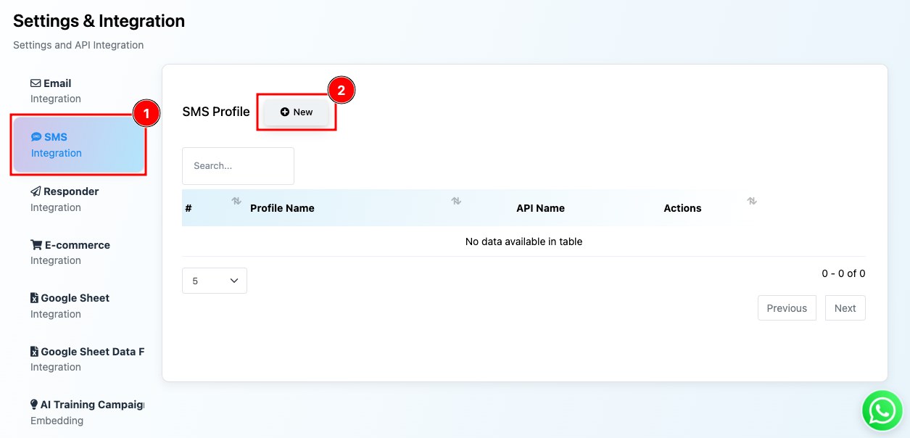This screenshot has width=910, height=438.
Task: Sort by Profile Name column arrows
Action: click(x=456, y=201)
